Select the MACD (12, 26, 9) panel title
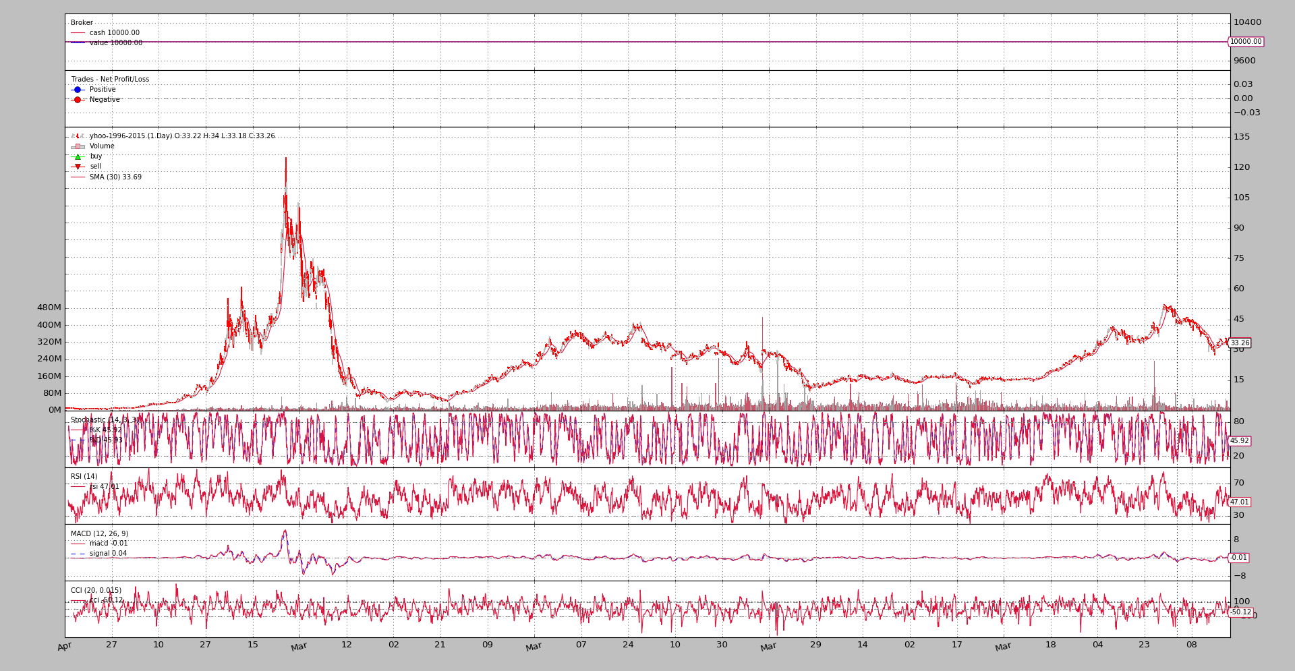Viewport: 1295px width, 671px height. [x=99, y=533]
